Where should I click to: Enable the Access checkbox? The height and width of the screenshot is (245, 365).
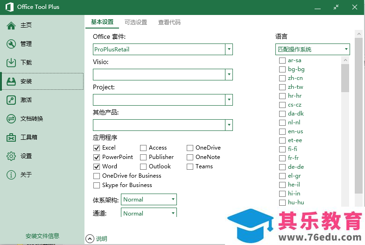coord(143,148)
